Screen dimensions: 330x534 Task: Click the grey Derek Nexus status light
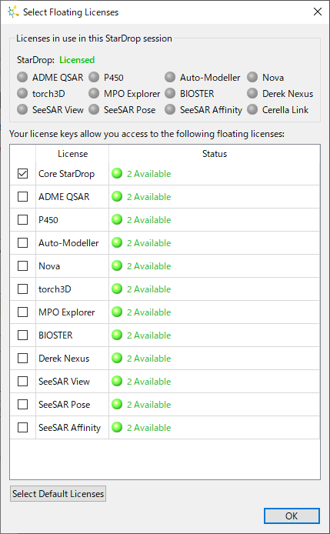click(252, 93)
